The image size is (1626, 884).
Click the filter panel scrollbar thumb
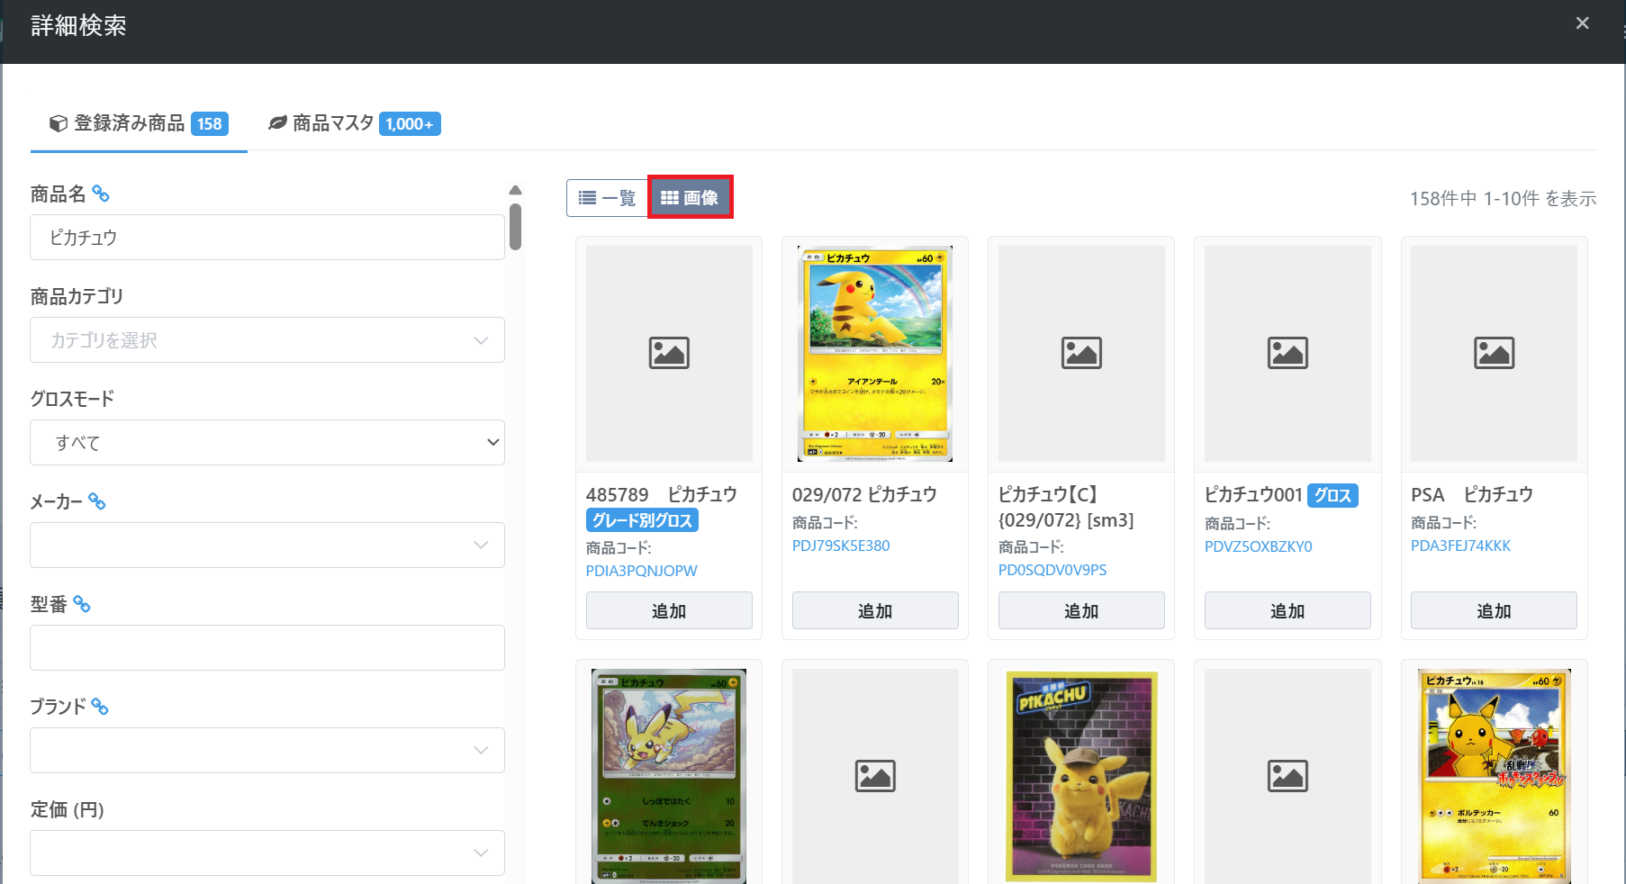(515, 227)
